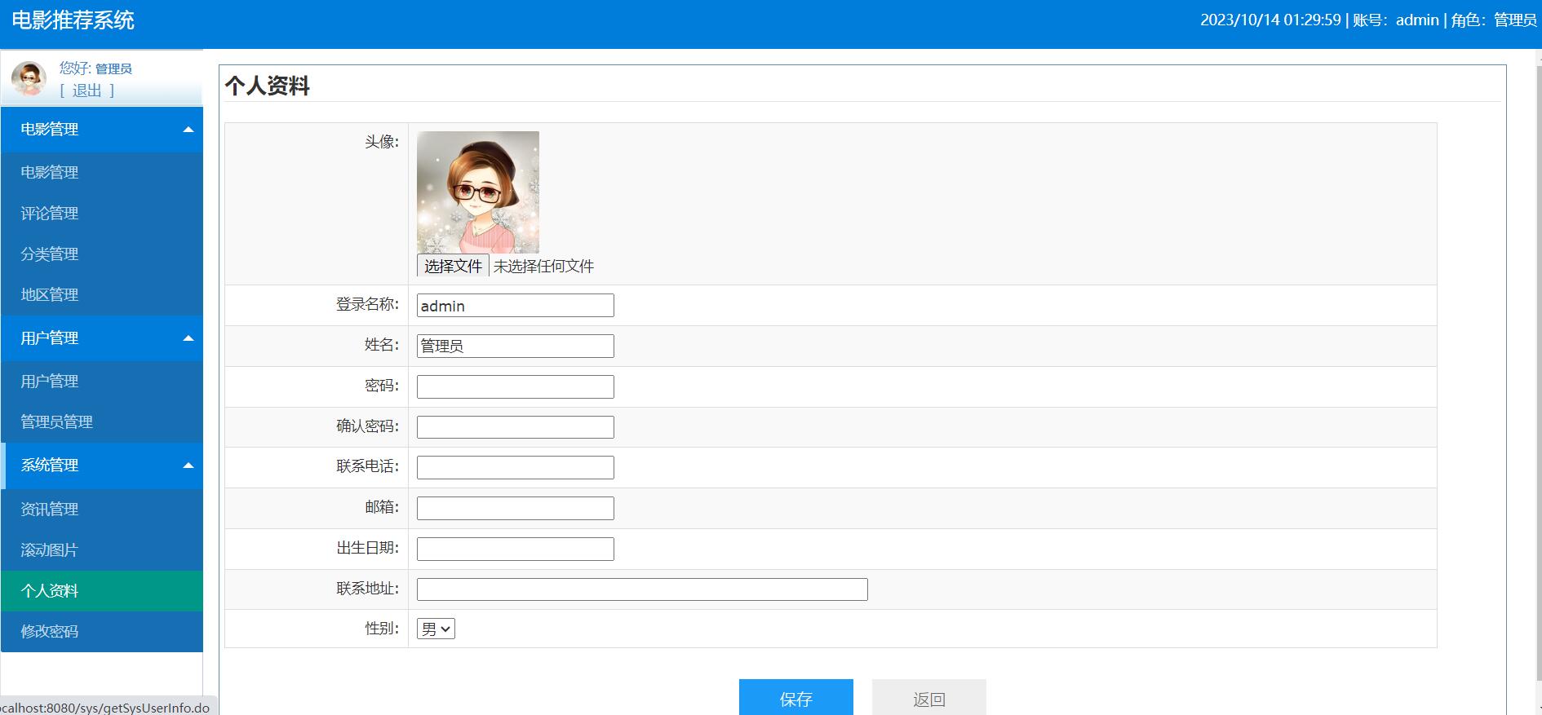The width and height of the screenshot is (1542, 715).
Task: Open 资讯管理 menu item
Action: [x=102, y=509]
